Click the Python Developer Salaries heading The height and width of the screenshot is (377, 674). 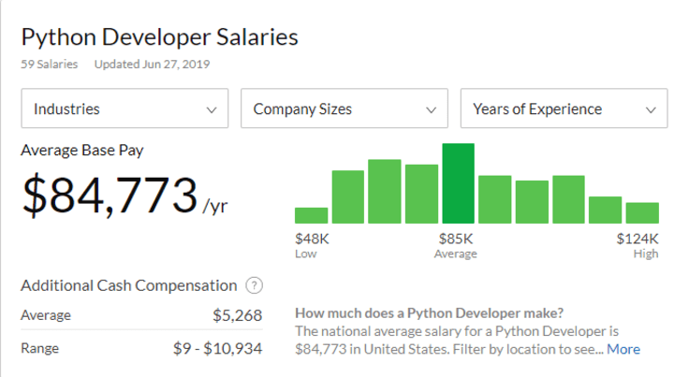(x=159, y=37)
